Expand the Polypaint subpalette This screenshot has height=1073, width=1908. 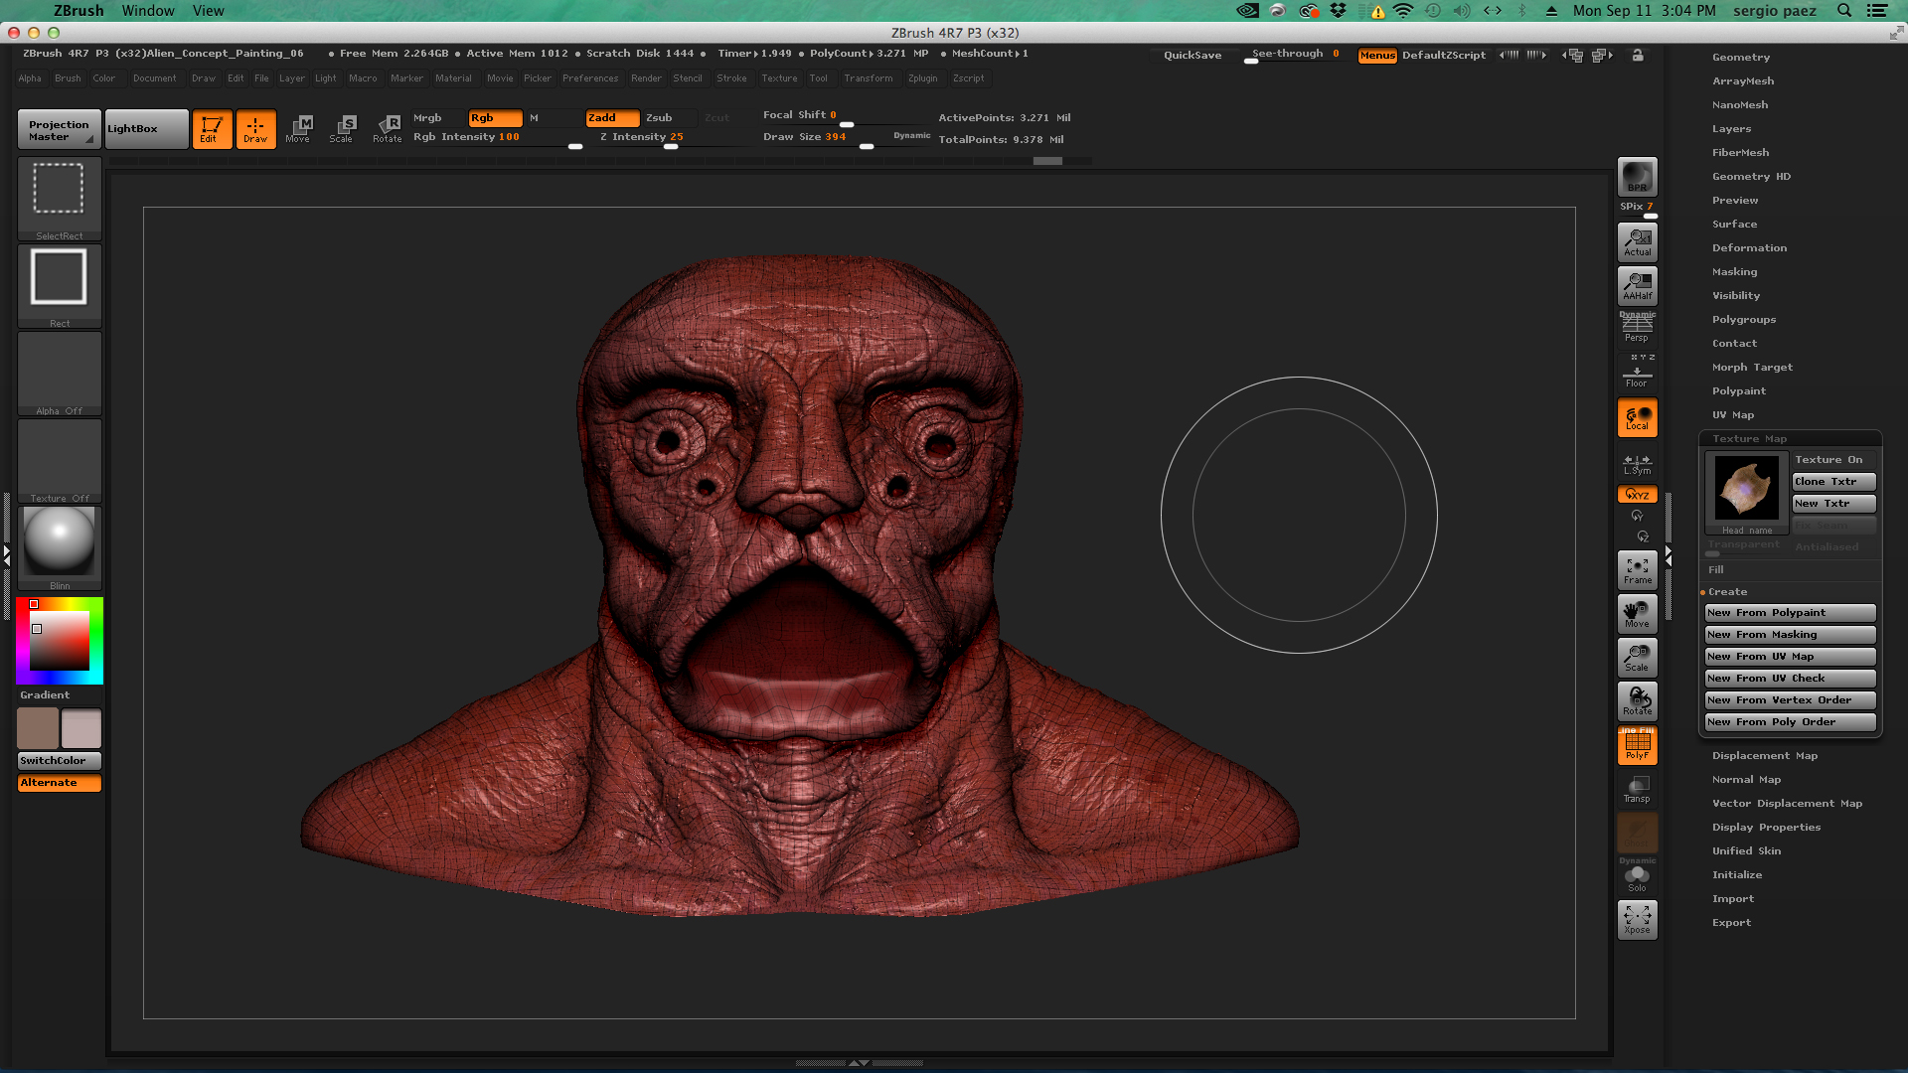1738,391
